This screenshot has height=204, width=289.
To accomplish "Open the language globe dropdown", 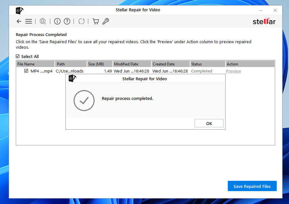I will click(x=43, y=21).
